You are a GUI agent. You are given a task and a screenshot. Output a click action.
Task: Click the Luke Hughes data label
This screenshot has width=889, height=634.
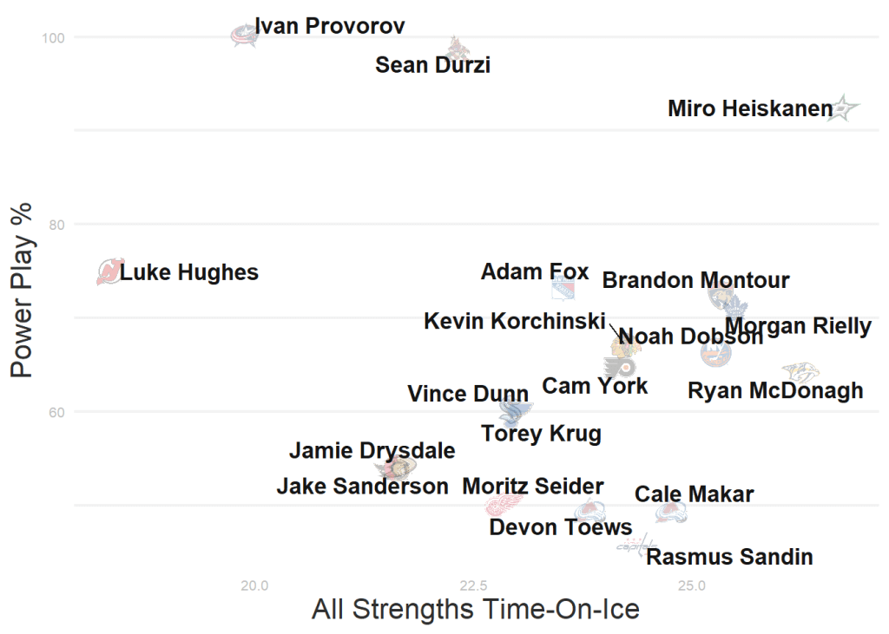coord(189,272)
